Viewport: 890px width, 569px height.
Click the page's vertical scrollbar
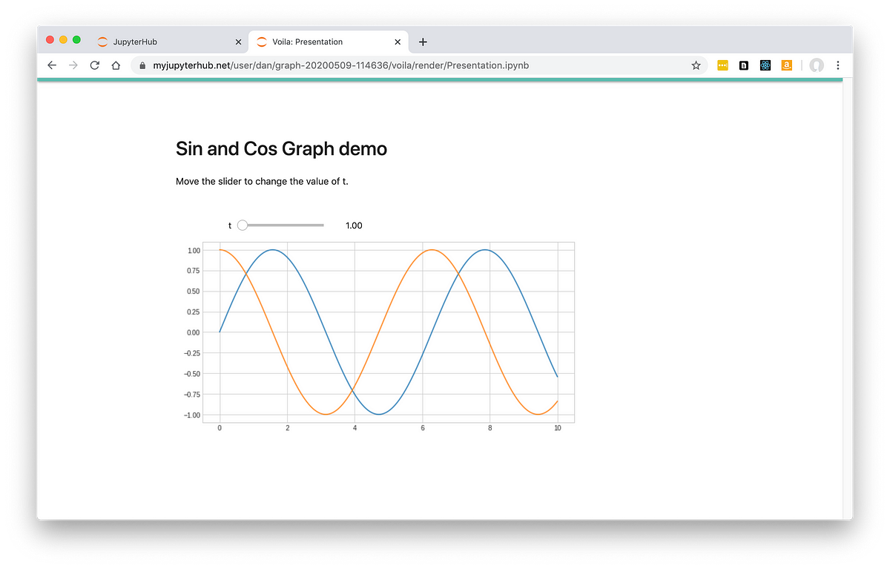tap(847, 298)
